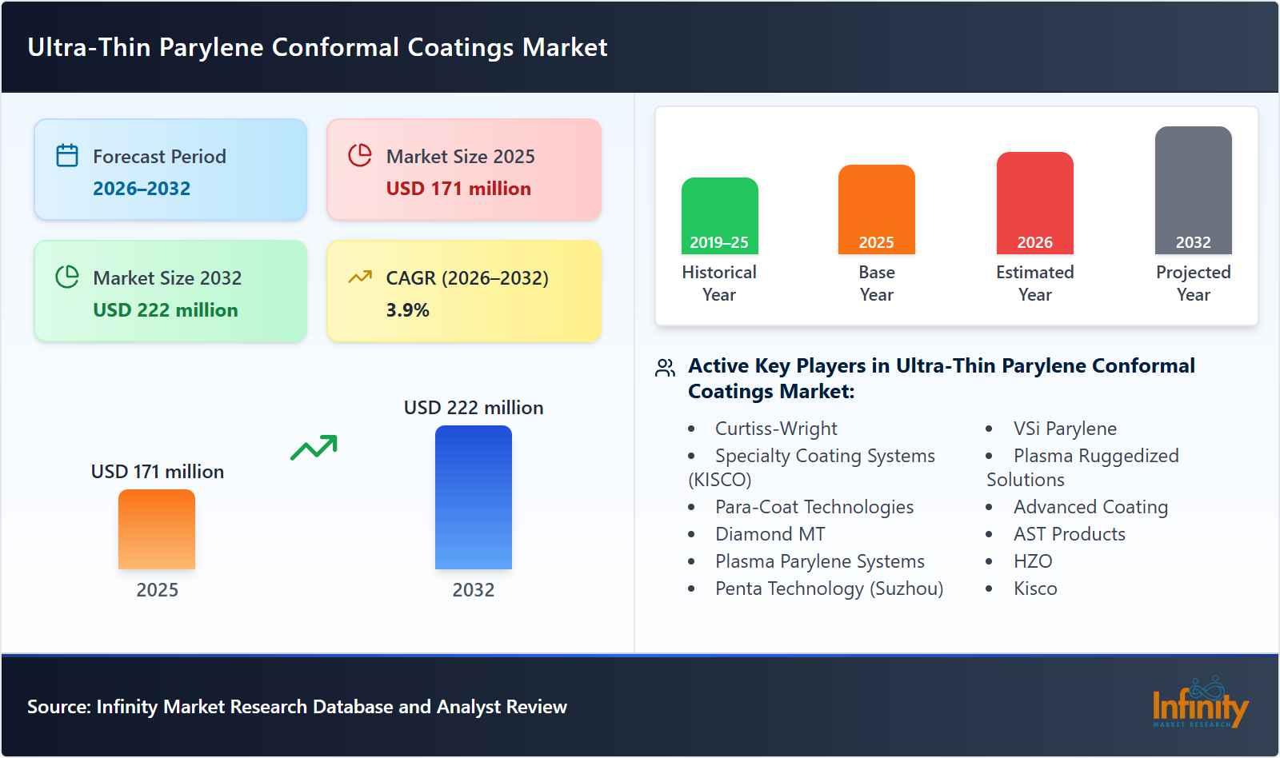The height and width of the screenshot is (758, 1280).
Task: Click the pie chart icon beside Market Size 2025
Action: coord(360,155)
